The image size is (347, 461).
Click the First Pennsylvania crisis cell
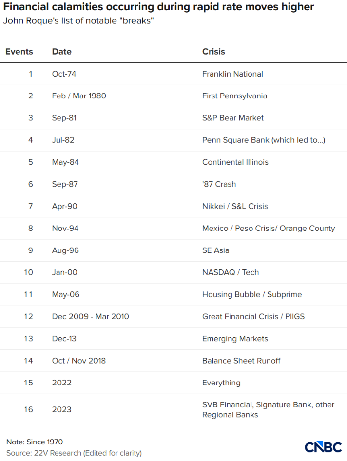point(235,96)
